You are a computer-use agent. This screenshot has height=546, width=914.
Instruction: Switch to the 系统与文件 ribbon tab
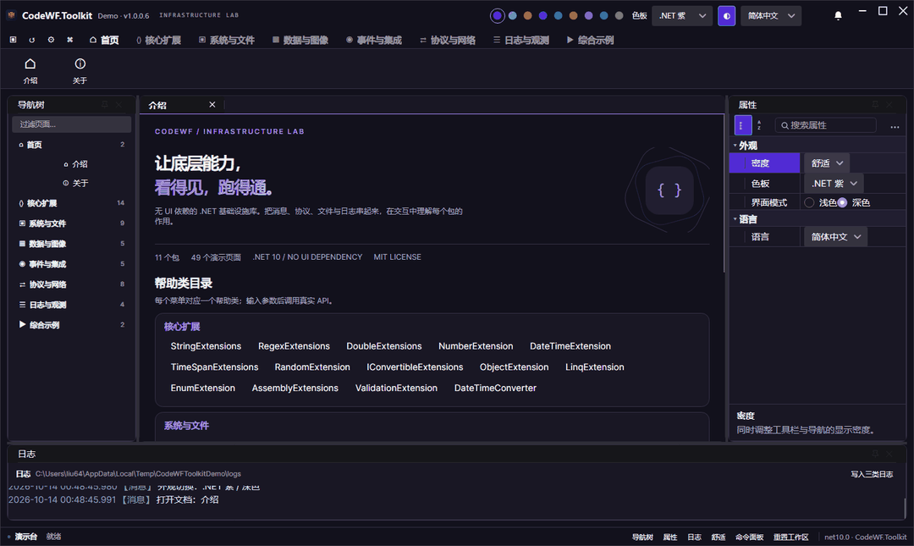pos(226,40)
